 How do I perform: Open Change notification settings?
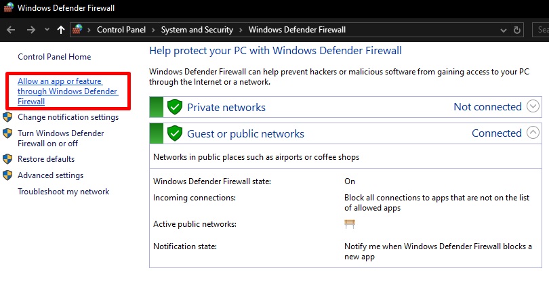click(x=68, y=117)
